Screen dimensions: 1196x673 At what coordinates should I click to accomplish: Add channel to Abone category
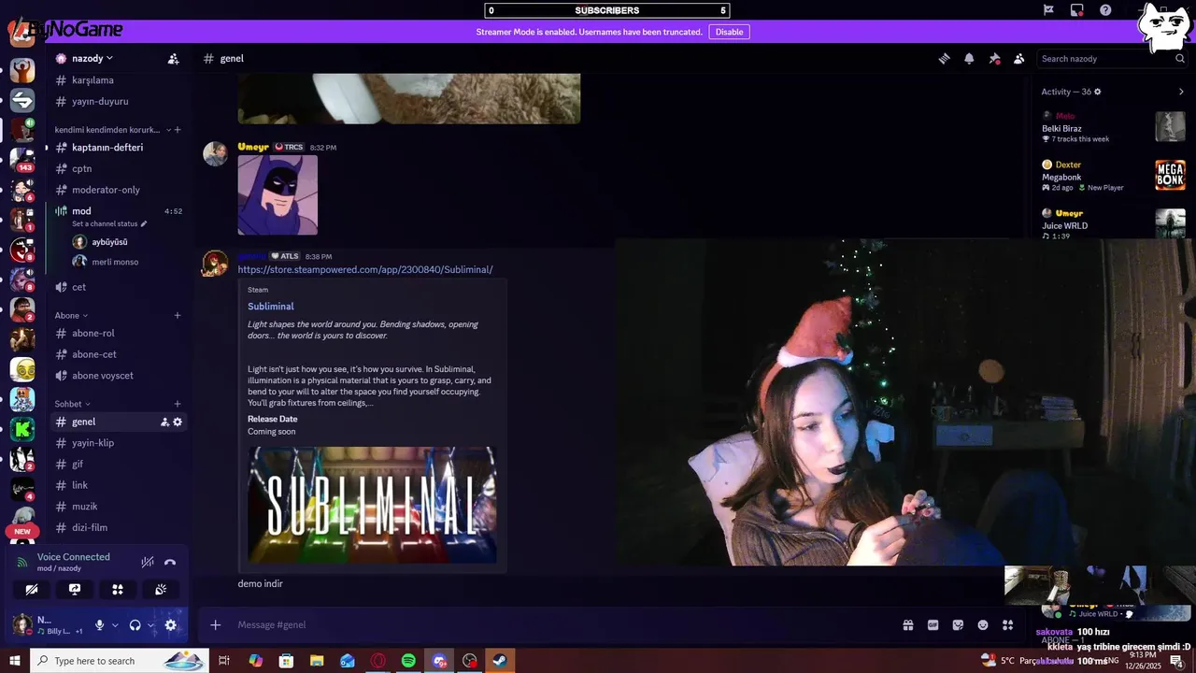tap(178, 316)
